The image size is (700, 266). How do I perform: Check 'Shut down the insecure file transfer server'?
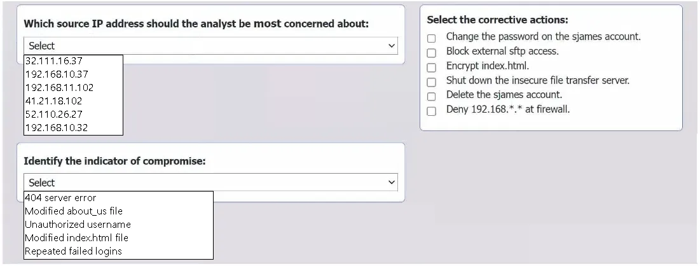pyautogui.click(x=431, y=82)
